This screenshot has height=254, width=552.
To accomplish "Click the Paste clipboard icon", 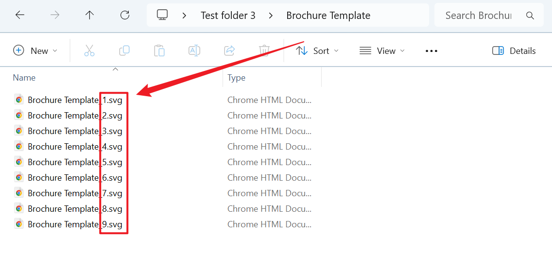I will (x=159, y=51).
